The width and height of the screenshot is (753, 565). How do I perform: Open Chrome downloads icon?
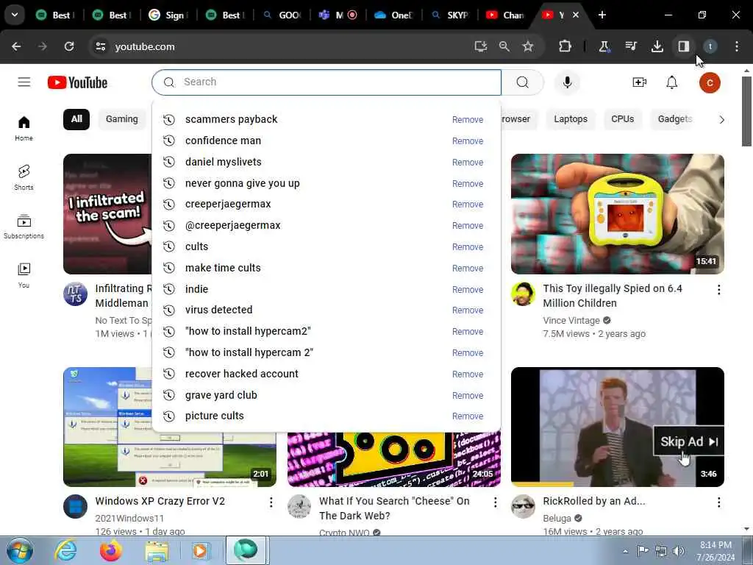(x=657, y=46)
